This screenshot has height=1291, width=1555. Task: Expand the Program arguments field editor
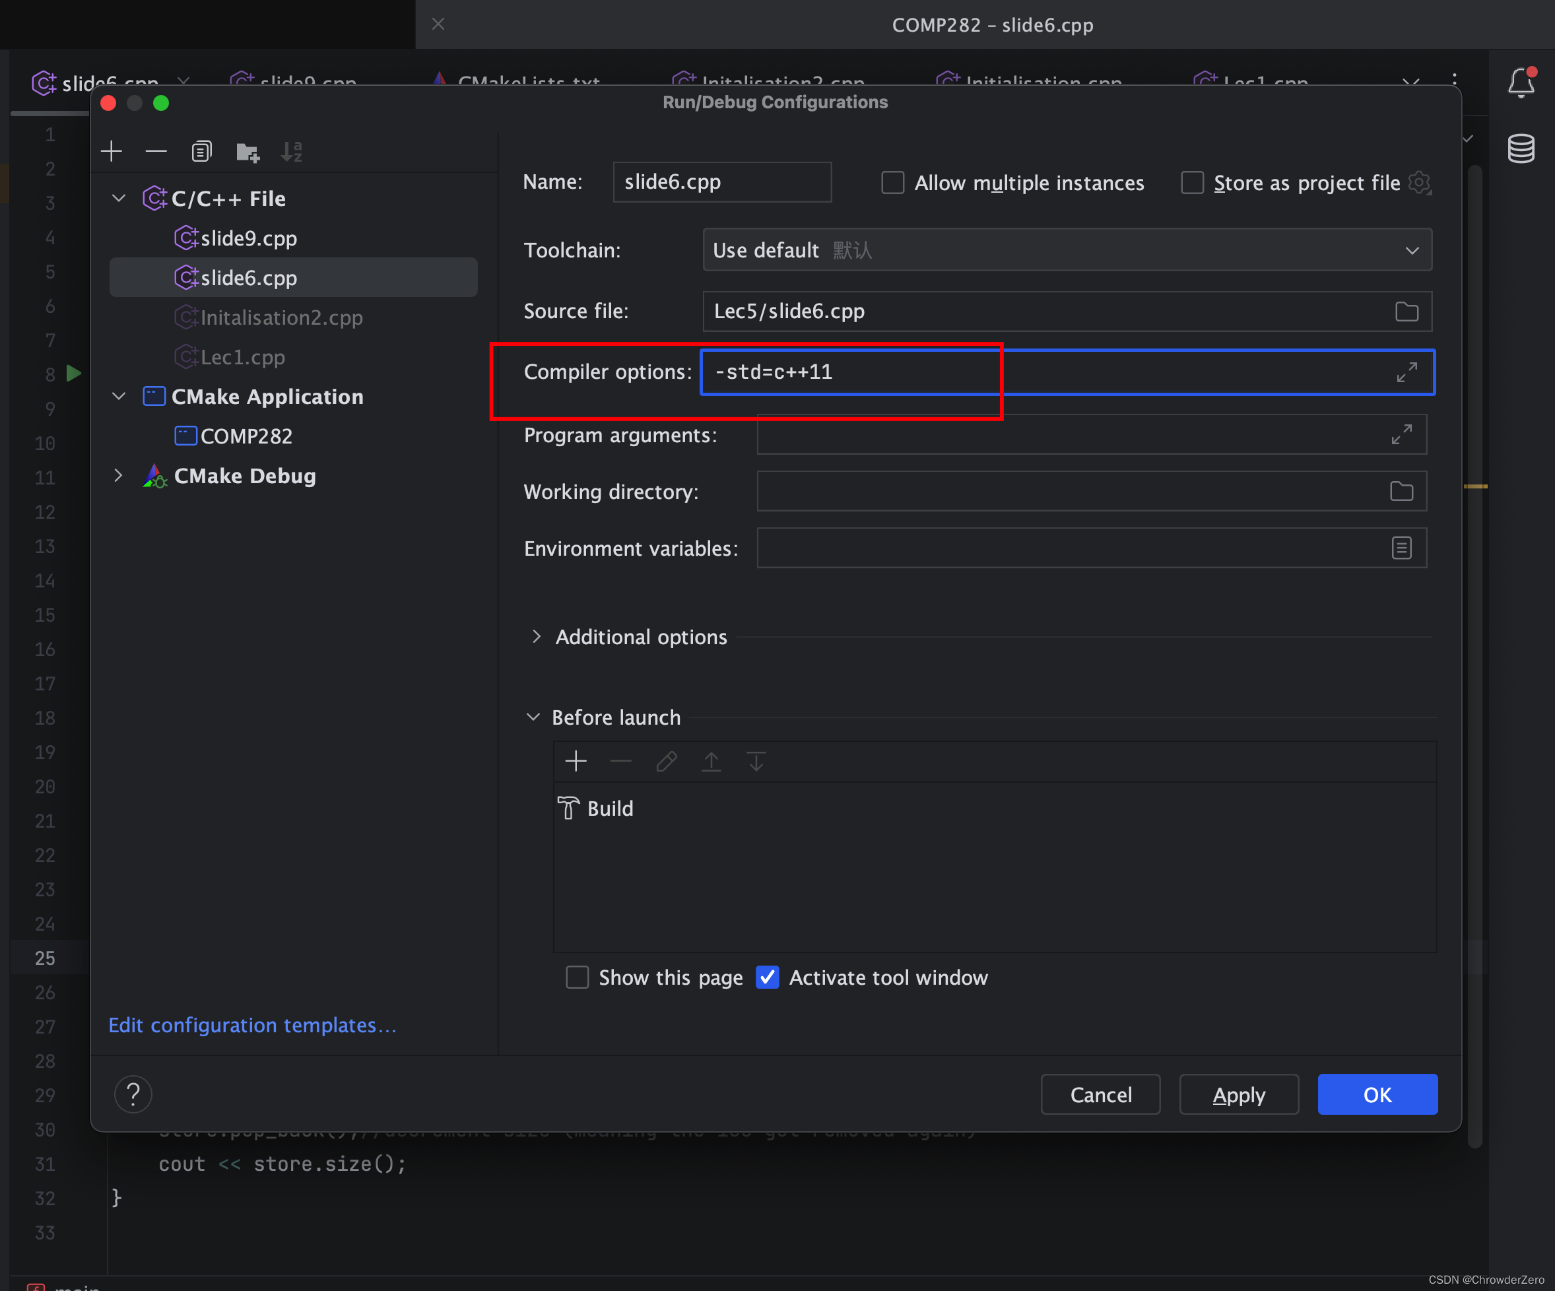click(1401, 435)
